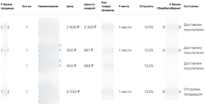Click the СберМегаМаркет order number ending in 9
205x106 pixels.
[172, 27]
